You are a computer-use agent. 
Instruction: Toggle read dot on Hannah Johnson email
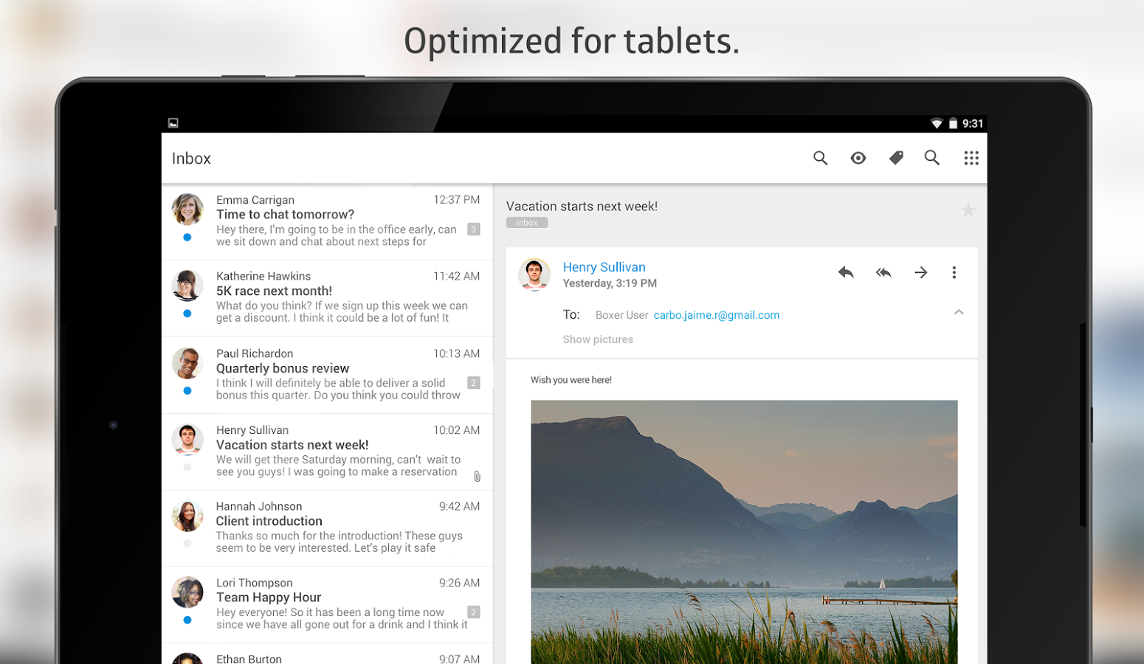[x=187, y=544]
